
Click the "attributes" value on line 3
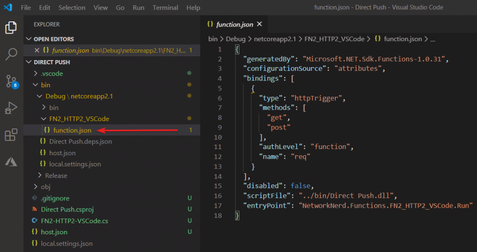click(x=358, y=68)
